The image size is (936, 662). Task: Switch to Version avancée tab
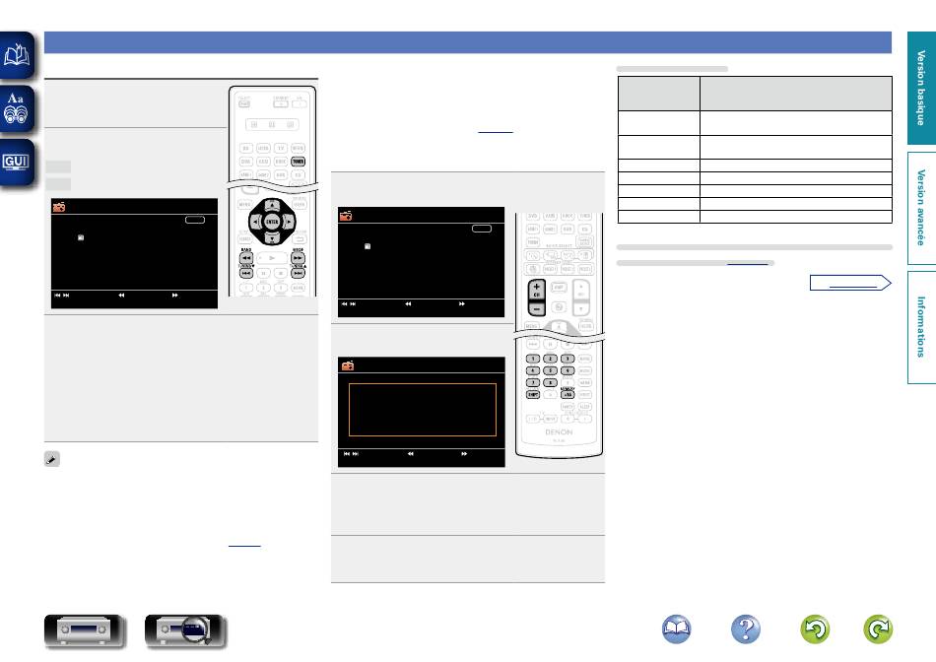pos(921,207)
